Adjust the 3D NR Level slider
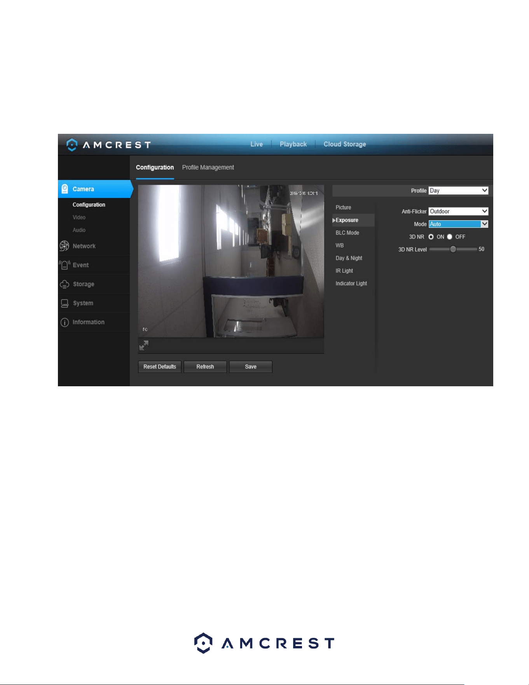The width and height of the screenshot is (529, 685). pos(453,249)
